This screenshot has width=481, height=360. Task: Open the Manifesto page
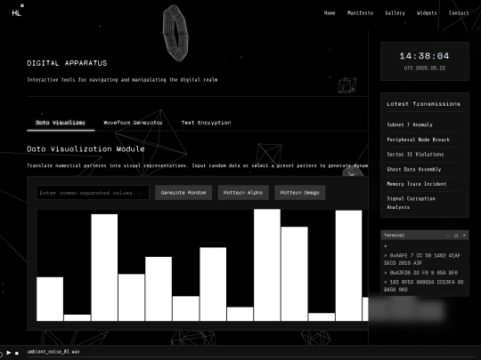[360, 12]
